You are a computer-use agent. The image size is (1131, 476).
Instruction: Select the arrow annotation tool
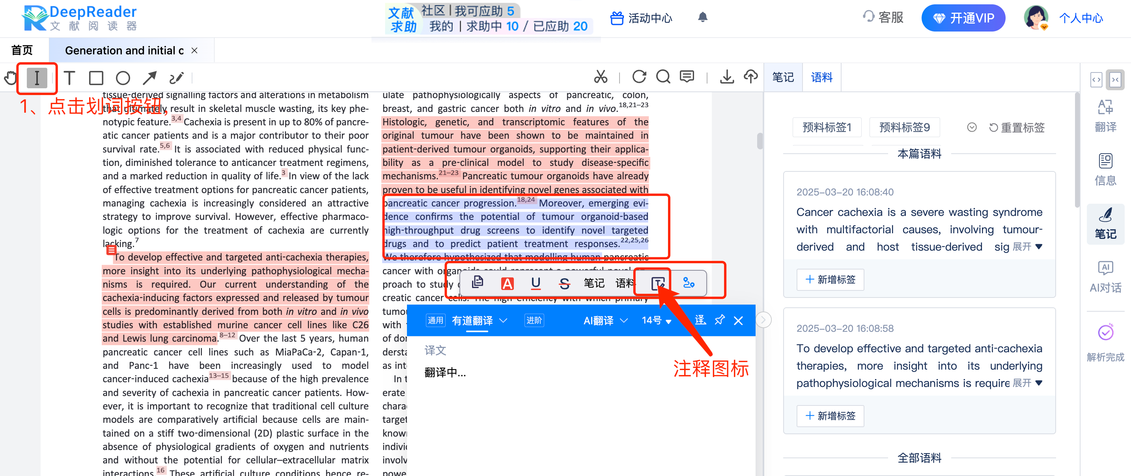[149, 77]
